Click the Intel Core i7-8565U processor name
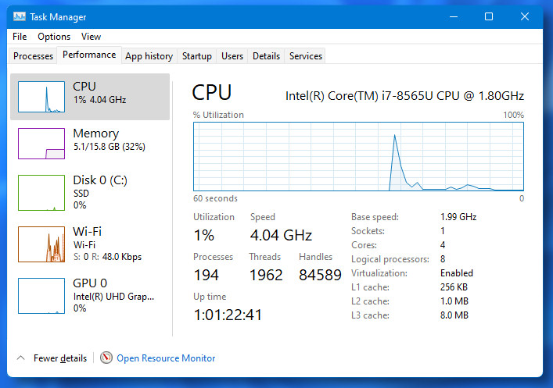This screenshot has width=553, height=388. [x=404, y=96]
